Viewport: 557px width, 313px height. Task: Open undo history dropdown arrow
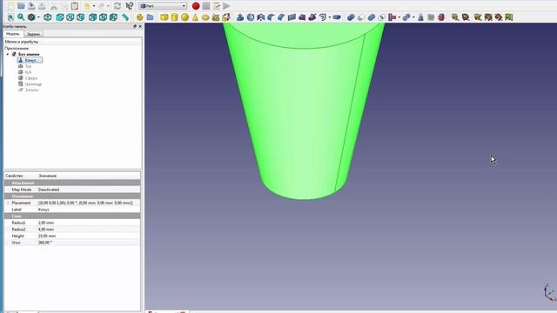(x=94, y=6)
